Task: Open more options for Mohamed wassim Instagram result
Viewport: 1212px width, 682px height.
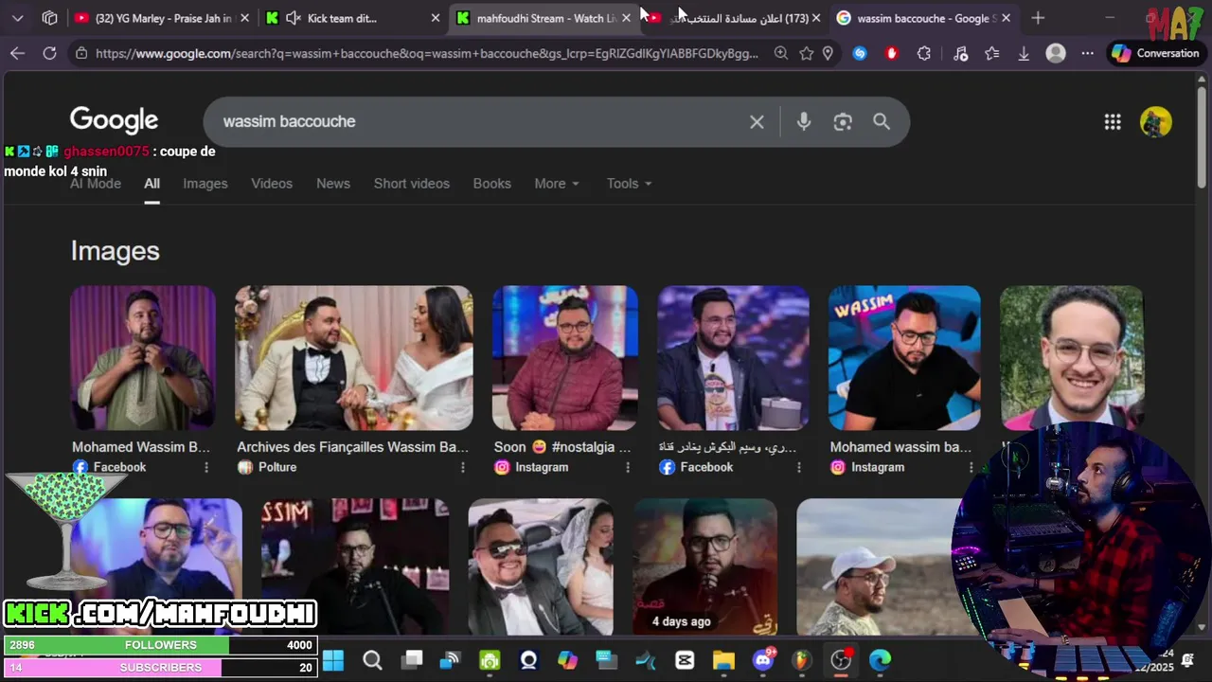Action: coord(971,467)
